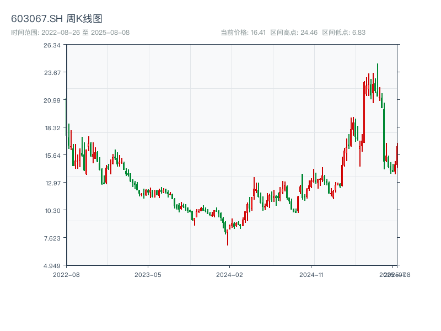Click the lowest red candlestick near 2024-02

coord(228,237)
